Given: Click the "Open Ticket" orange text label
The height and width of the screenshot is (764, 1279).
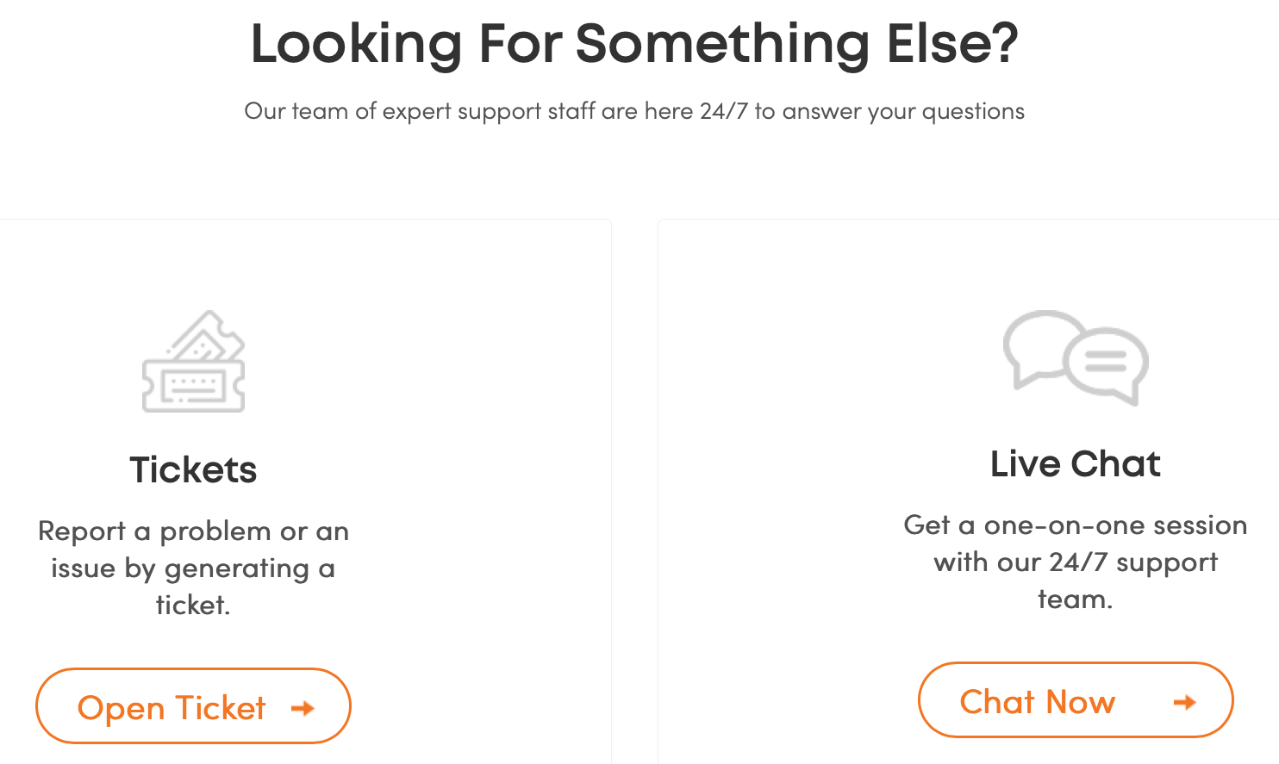Looking at the screenshot, I should (172, 708).
